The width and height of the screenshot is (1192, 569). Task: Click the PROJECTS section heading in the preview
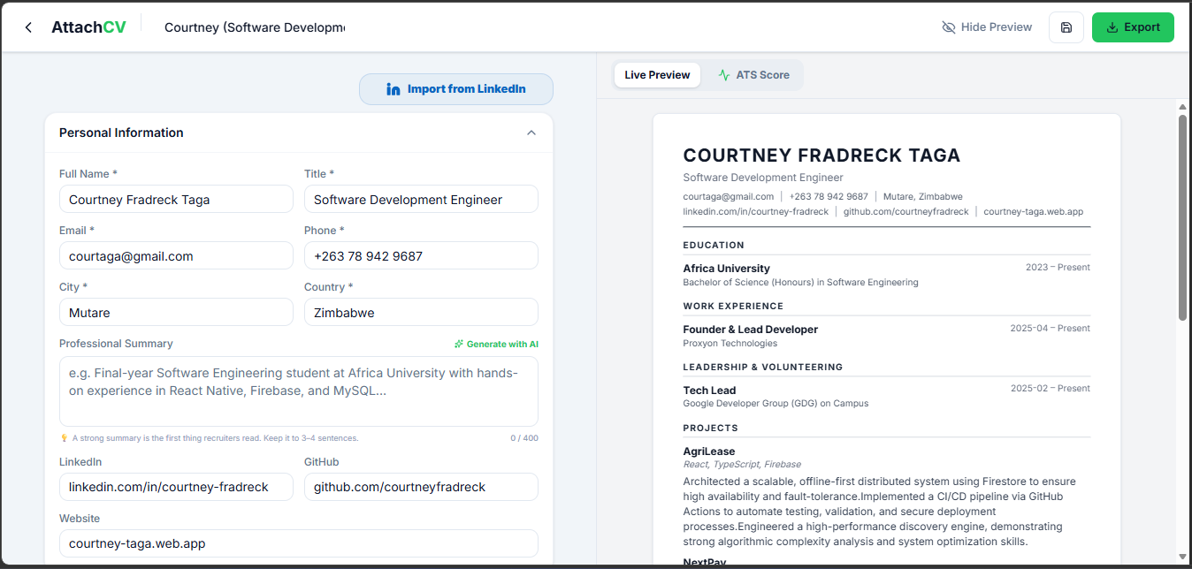pos(710,428)
